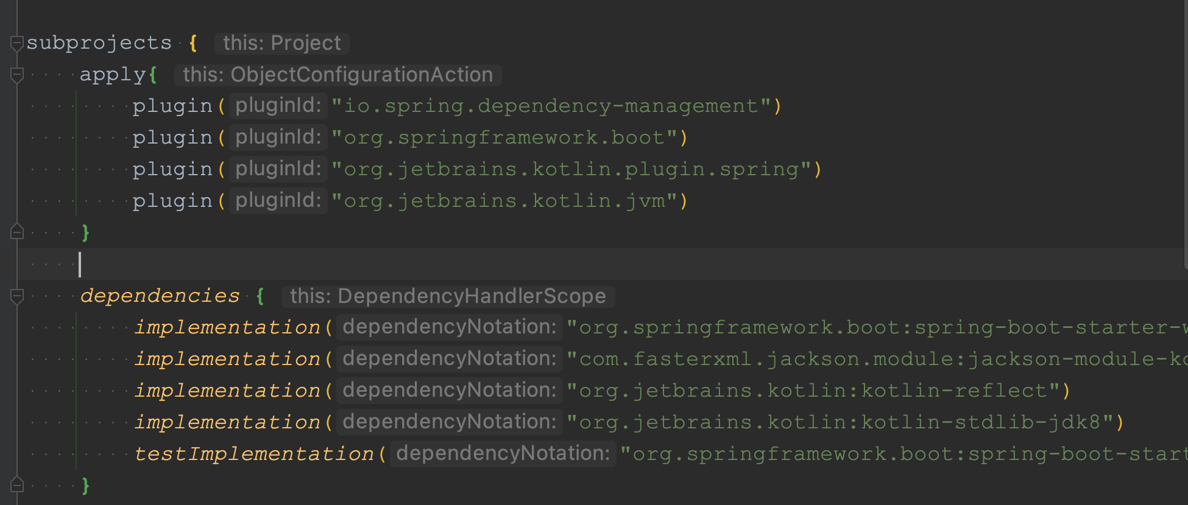The height and width of the screenshot is (505, 1188).
Task: Fold at the dependencies closing brace marker
Action: pos(17,485)
